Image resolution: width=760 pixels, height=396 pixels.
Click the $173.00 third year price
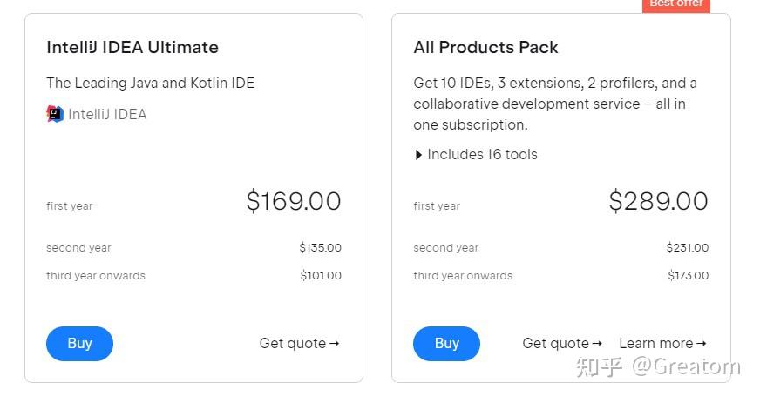pos(687,276)
